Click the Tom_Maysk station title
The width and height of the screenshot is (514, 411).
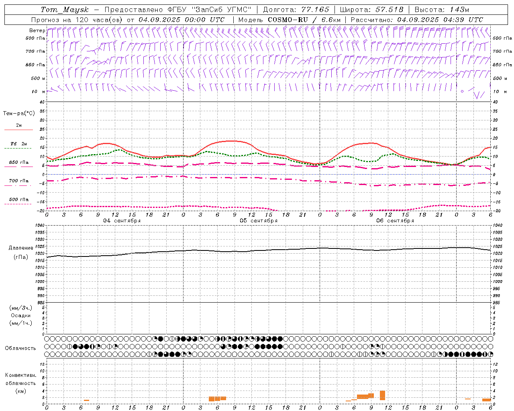pos(65,10)
